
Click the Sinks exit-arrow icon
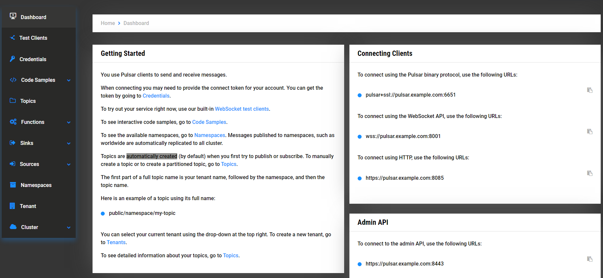point(13,143)
